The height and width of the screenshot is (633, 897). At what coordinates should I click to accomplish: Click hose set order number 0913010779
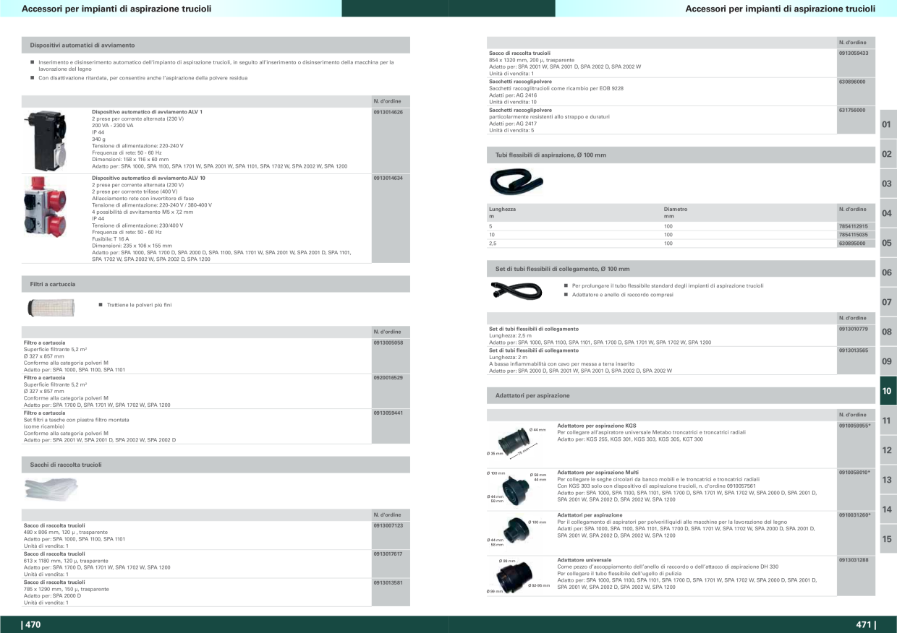[x=854, y=329]
